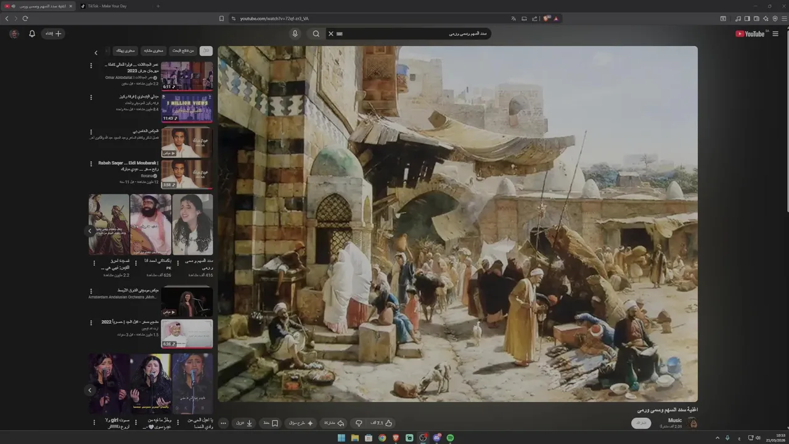Switch to the TikTok - Make Your Day tab
This screenshot has width=789, height=444.
113,6
